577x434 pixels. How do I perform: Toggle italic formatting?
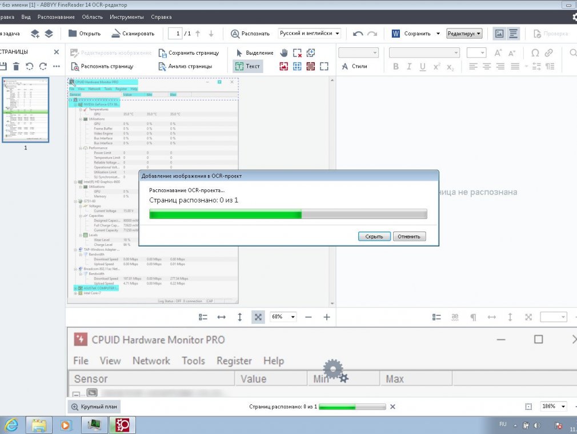tap(409, 66)
